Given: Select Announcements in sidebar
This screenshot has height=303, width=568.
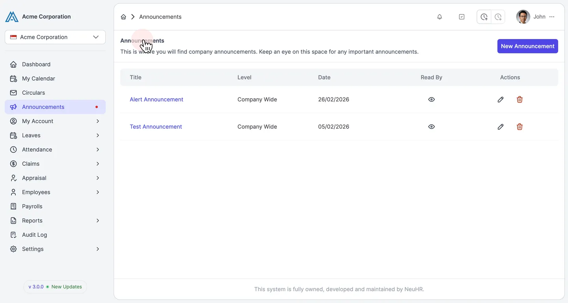Looking at the screenshot, I should (55, 107).
